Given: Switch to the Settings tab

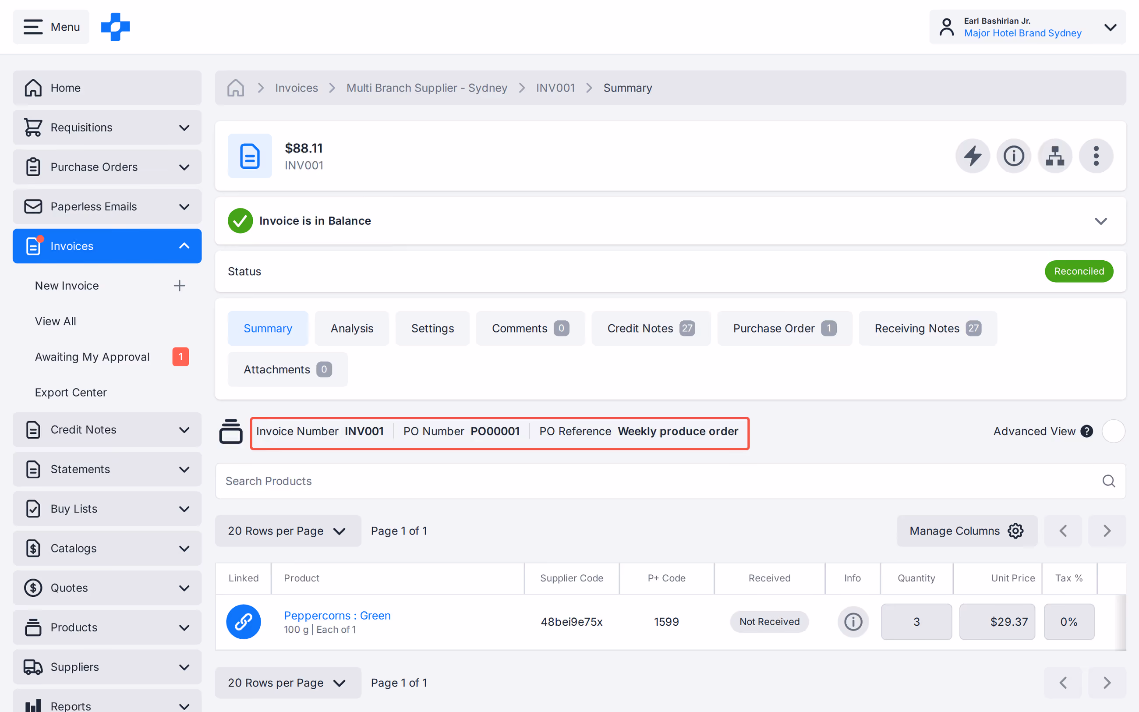Looking at the screenshot, I should pyautogui.click(x=432, y=328).
